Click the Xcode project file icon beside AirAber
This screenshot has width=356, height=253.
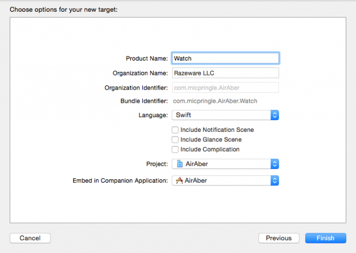(179, 164)
